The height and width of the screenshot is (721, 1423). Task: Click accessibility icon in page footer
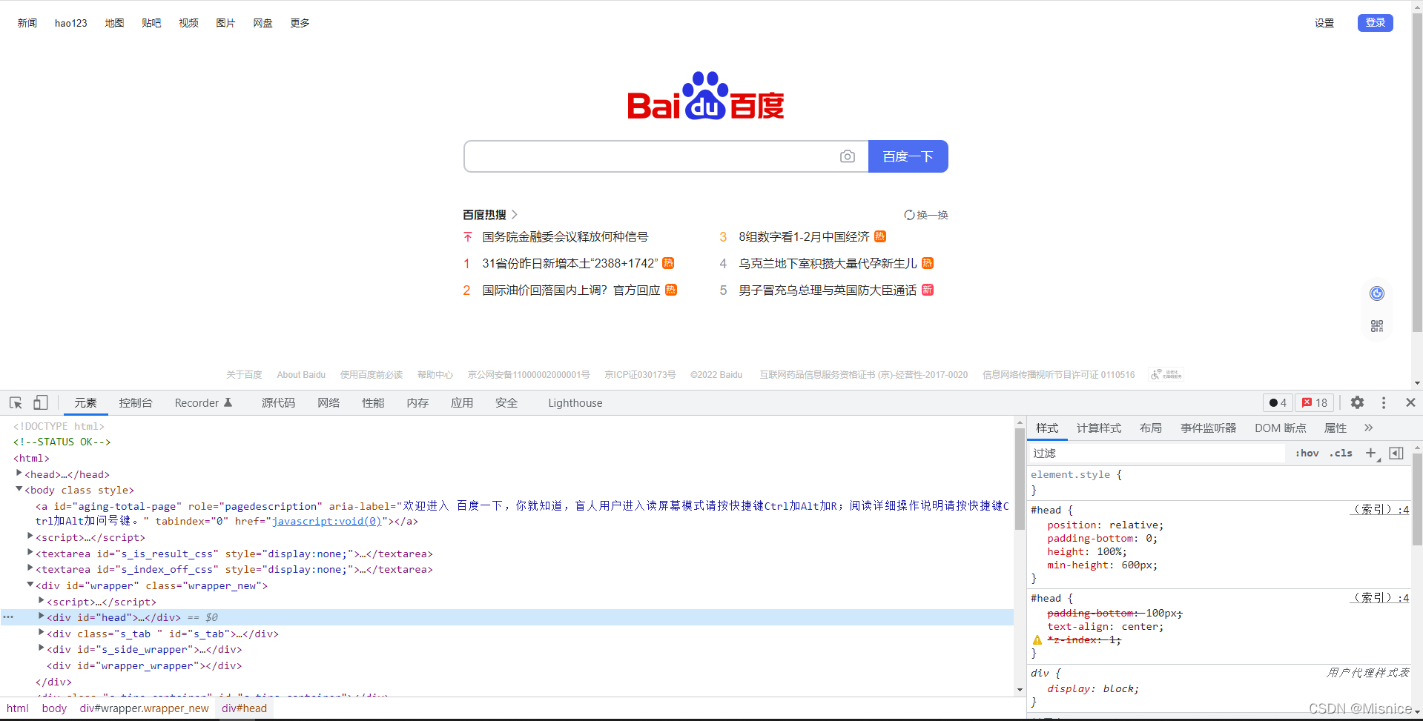pyautogui.click(x=1166, y=374)
